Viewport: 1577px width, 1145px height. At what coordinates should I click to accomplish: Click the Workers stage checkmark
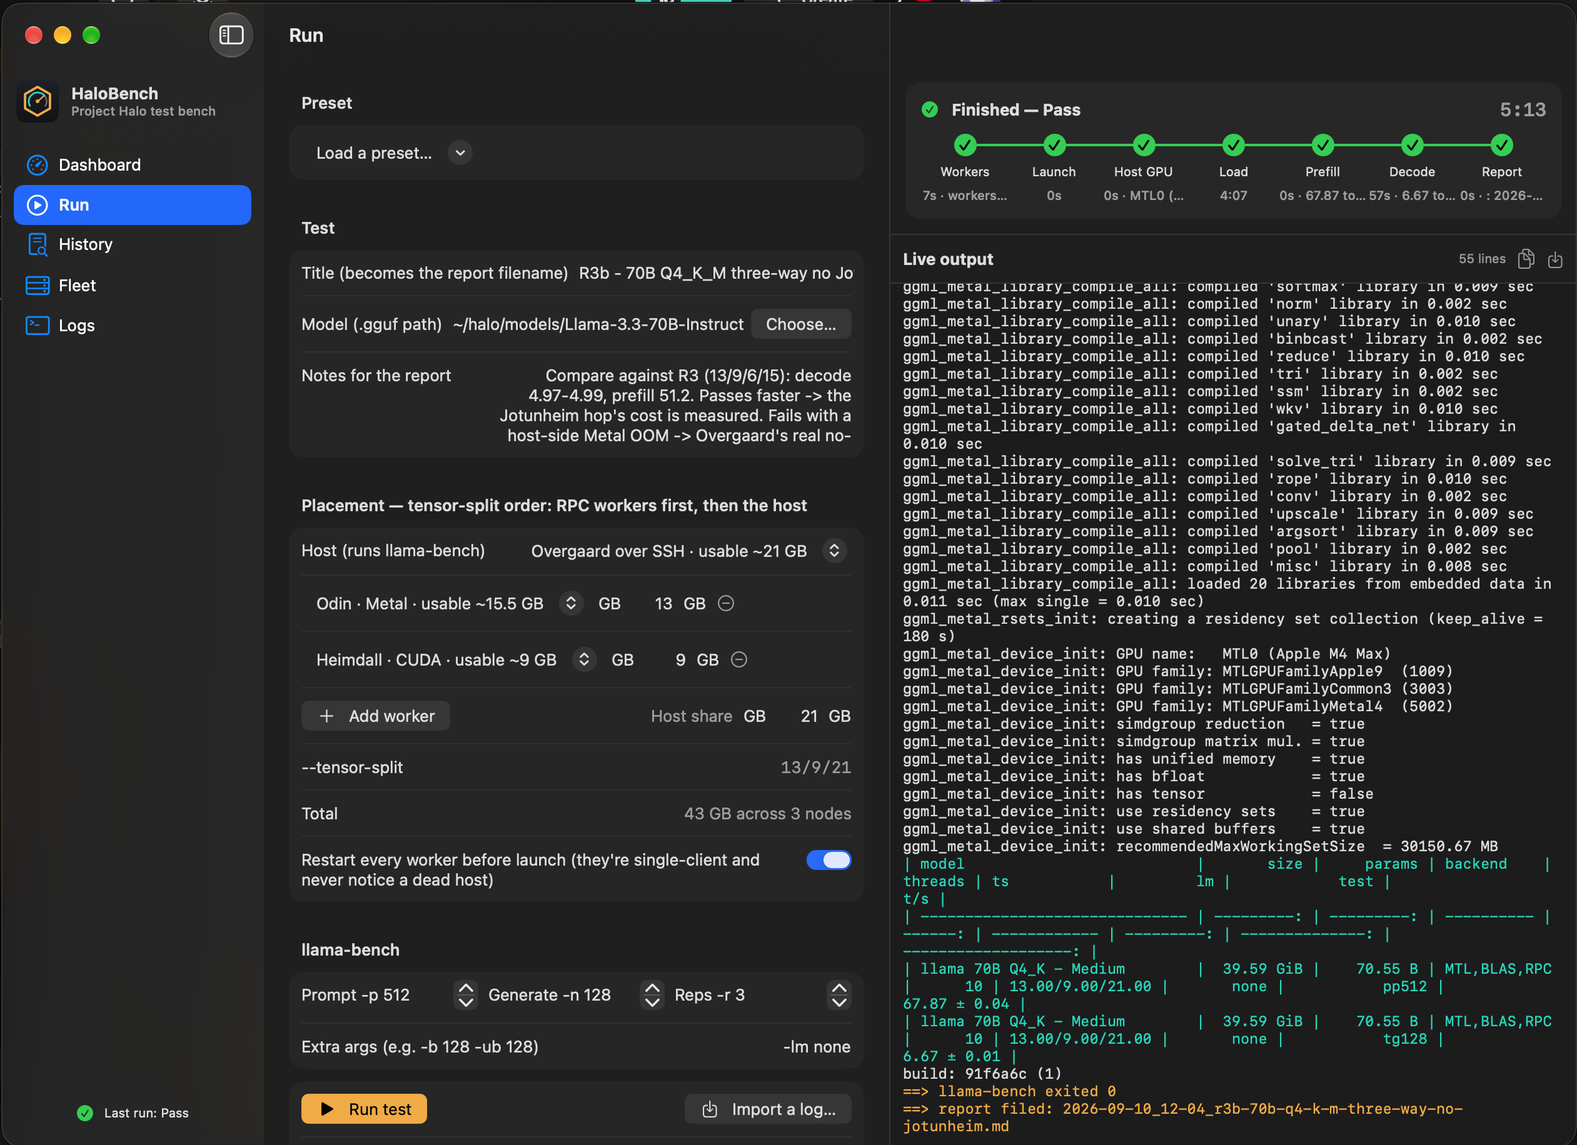point(964,145)
